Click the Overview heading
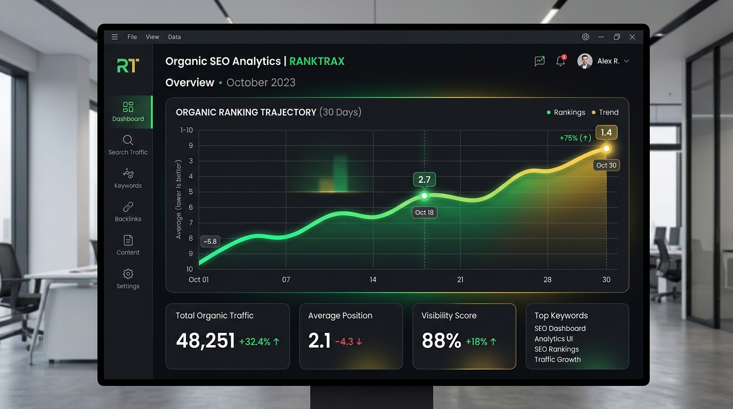This screenshot has height=409, width=733. coord(190,83)
